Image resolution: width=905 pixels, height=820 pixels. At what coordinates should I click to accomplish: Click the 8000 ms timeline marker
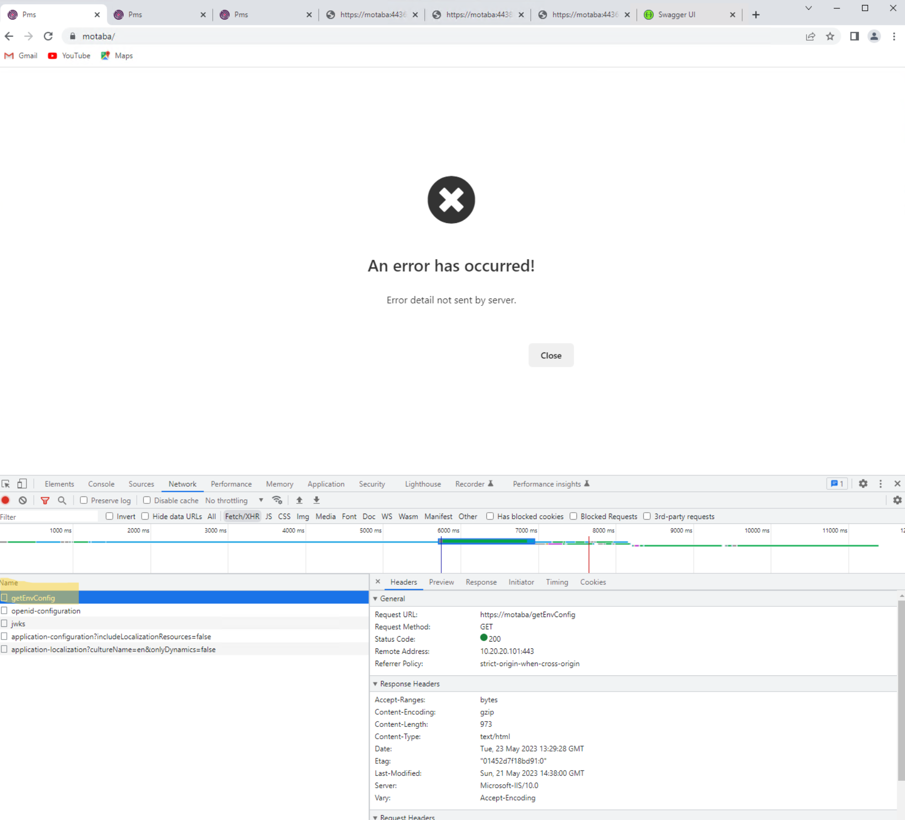(x=603, y=530)
